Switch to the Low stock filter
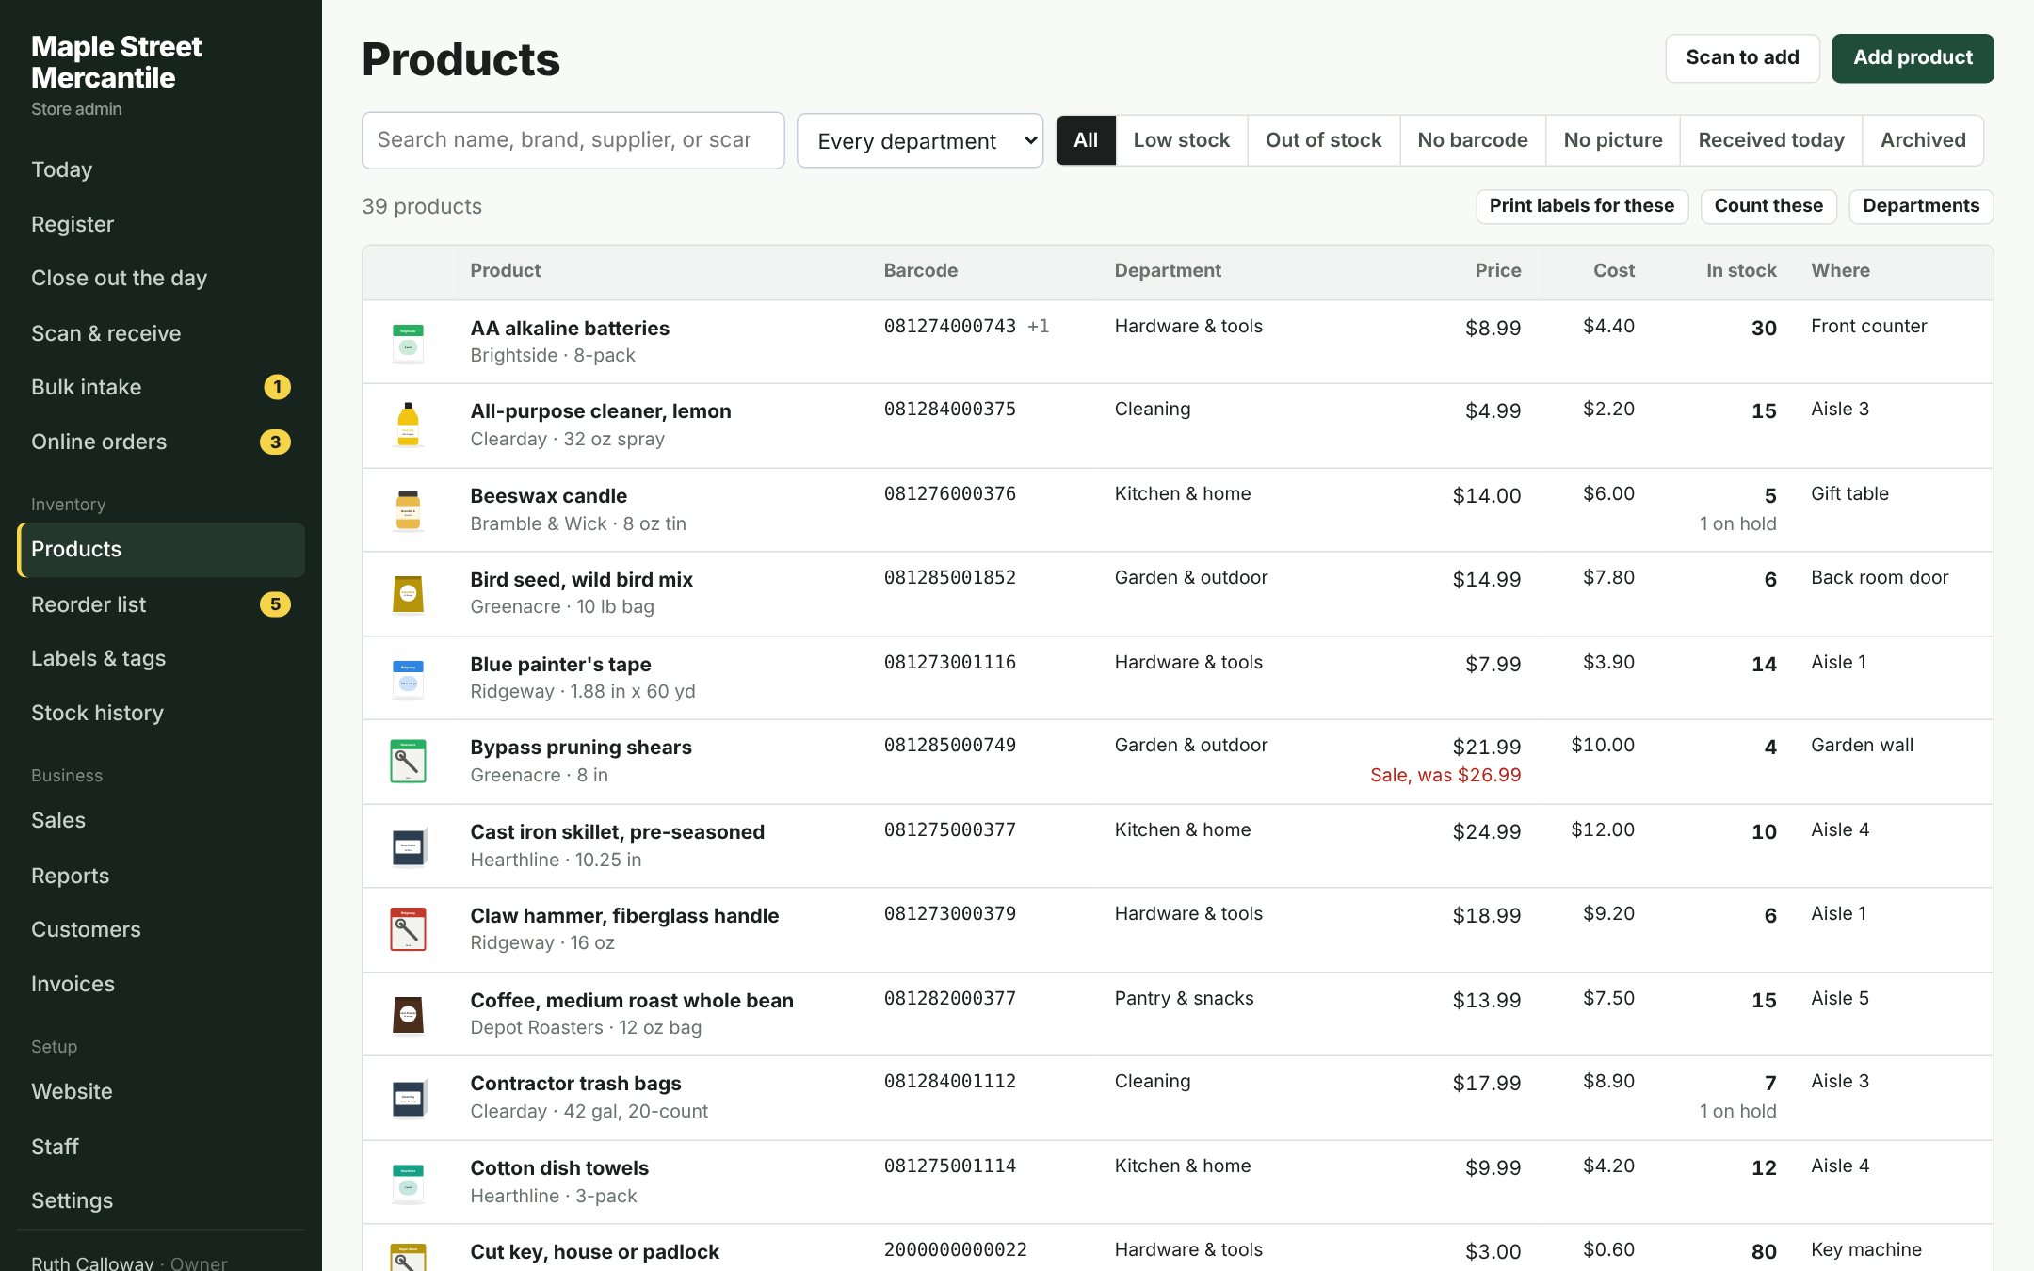The height and width of the screenshot is (1271, 2034). click(1182, 140)
